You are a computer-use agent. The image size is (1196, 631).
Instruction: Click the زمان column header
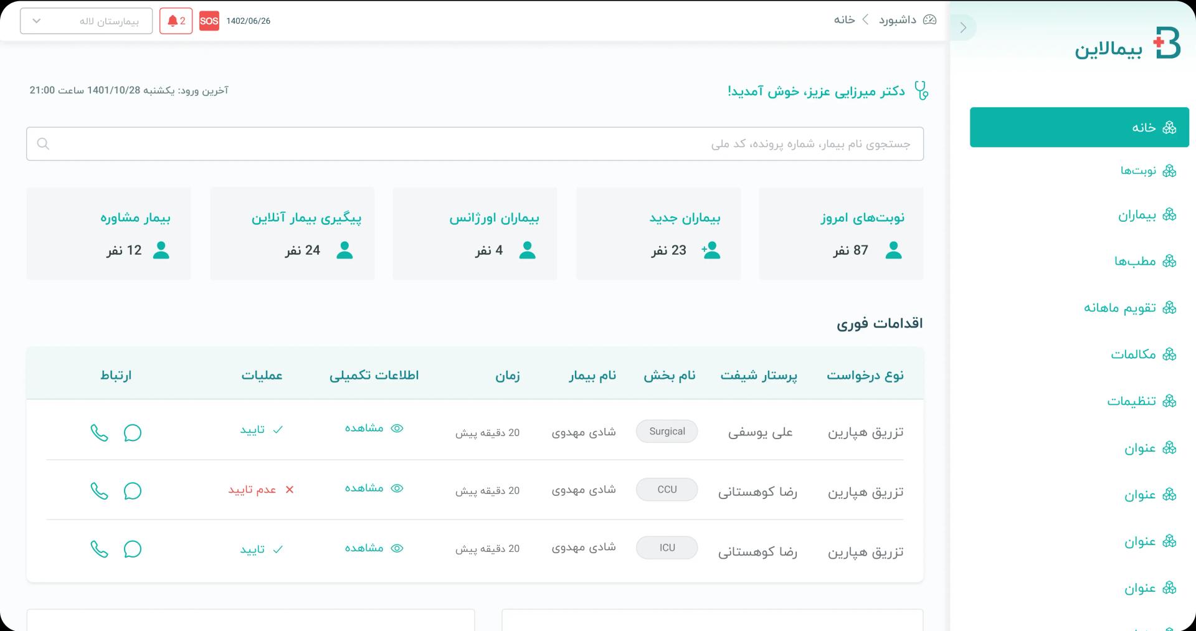508,376
